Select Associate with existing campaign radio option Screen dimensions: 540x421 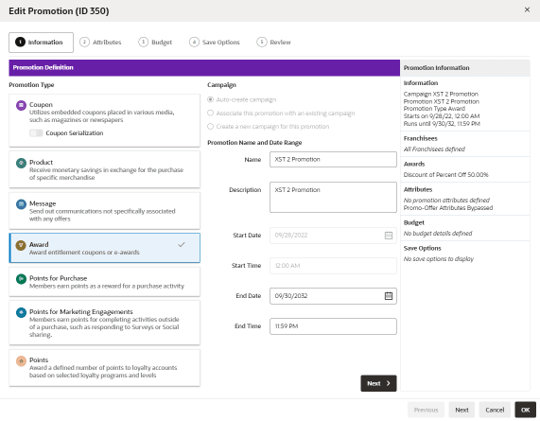click(x=210, y=113)
